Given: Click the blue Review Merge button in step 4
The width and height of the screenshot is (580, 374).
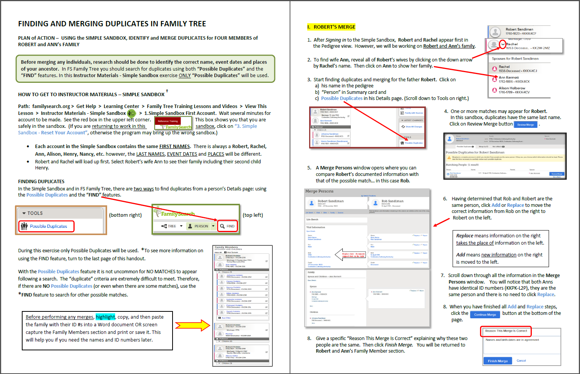Looking at the screenshot, I should coord(525,125).
